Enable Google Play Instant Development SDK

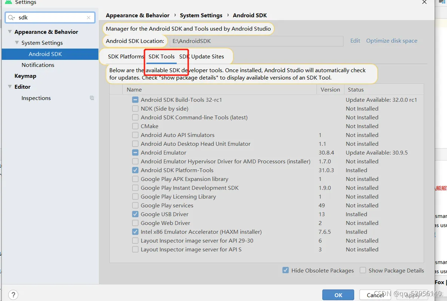pyautogui.click(x=135, y=188)
